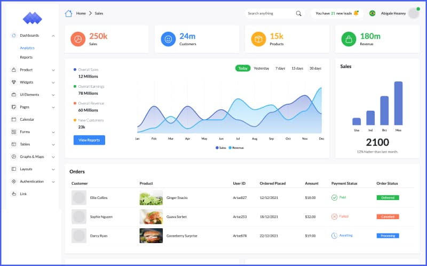Click the yellow Products box icon
The height and width of the screenshot is (266, 427).
pos(258,39)
